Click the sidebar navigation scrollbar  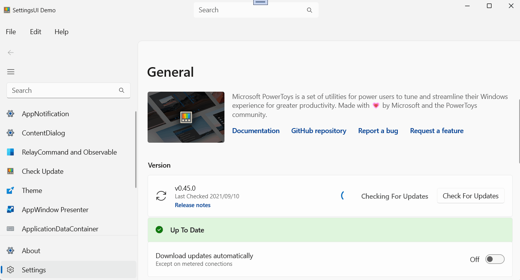click(136, 150)
